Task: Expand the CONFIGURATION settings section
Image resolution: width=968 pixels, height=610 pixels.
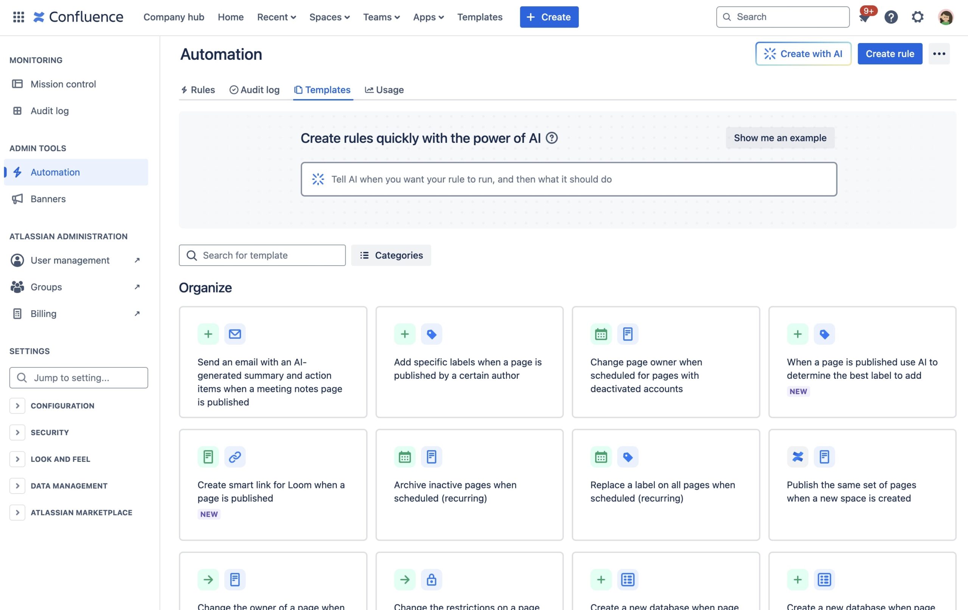Action: [17, 406]
